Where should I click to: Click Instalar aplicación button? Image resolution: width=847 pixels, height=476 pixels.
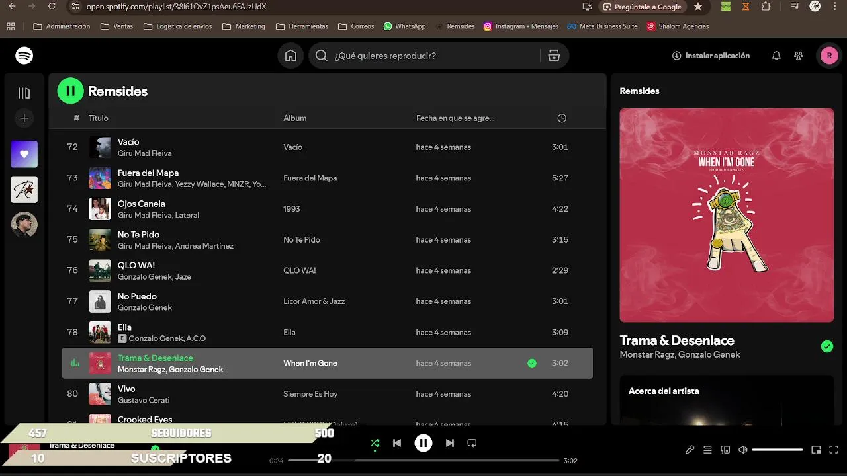[x=711, y=56]
